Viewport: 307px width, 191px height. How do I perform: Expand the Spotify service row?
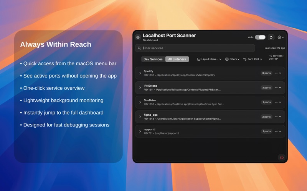140,73
